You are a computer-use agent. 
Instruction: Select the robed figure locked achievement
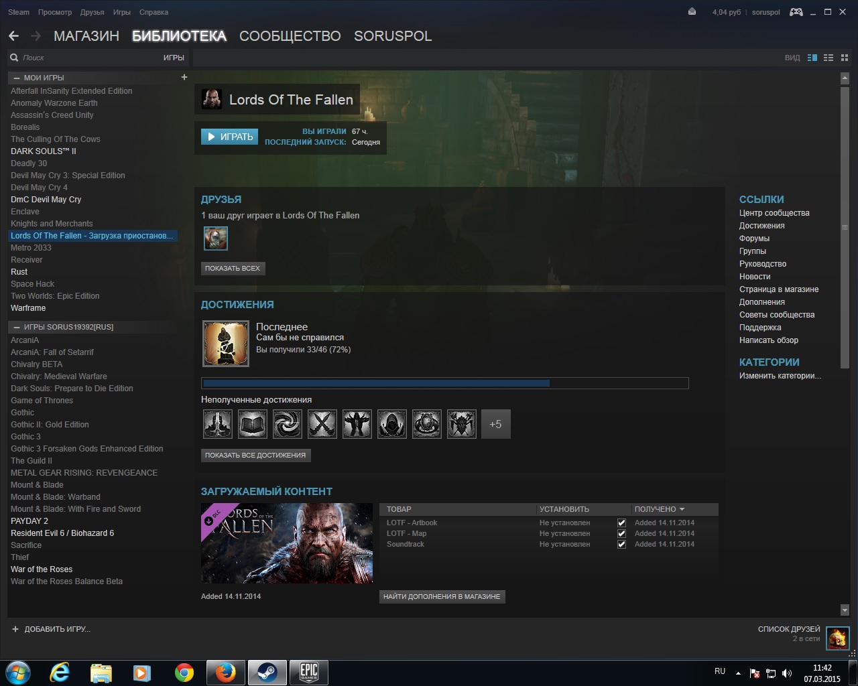point(357,424)
